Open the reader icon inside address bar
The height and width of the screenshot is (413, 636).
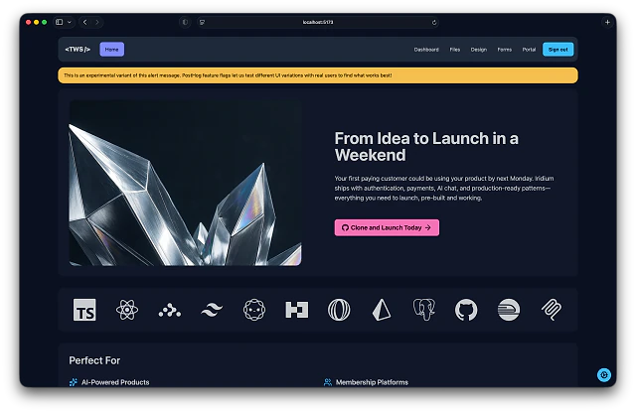pos(202,22)
